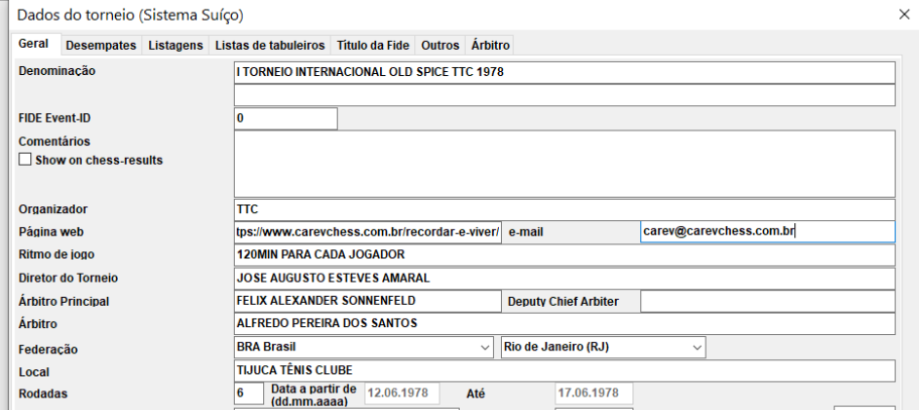
Task: Click the Geral tab
Action: pyautogui.click(x=35, y=45)
